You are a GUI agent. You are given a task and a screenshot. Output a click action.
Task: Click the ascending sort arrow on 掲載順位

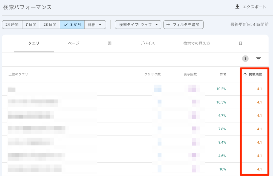(x=245, y=74)
